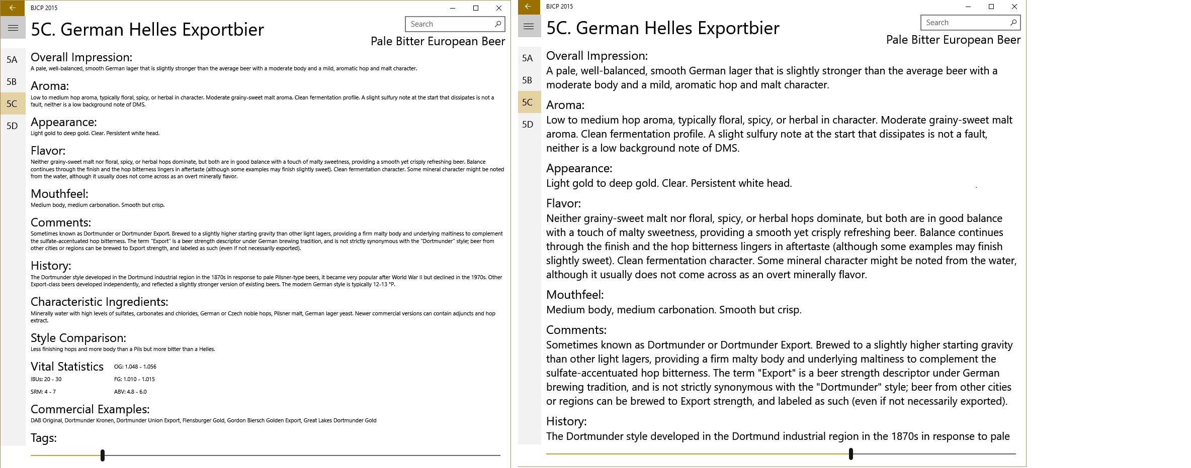Close the left BJCP 2015 window
This screenshot has width=1191, height=468.
pyautogui.click(x=498, y=8)
